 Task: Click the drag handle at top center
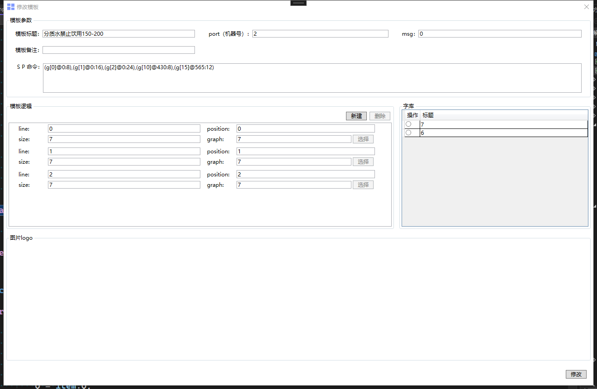[x=298, y=3]
